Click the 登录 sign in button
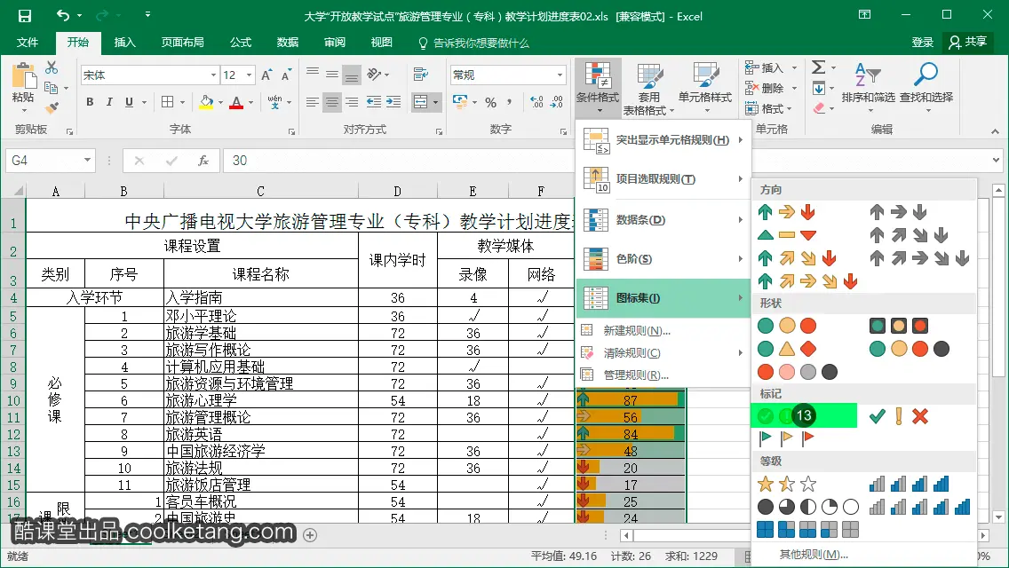The width and height of the screenshot is (1009, 568). point(922,43)
